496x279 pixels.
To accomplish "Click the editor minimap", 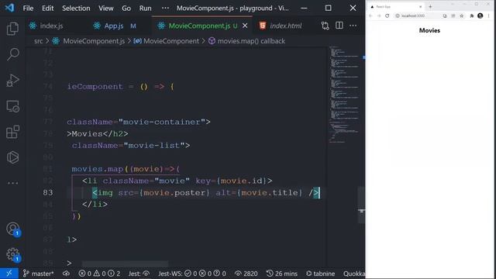I will click(344, 95).
